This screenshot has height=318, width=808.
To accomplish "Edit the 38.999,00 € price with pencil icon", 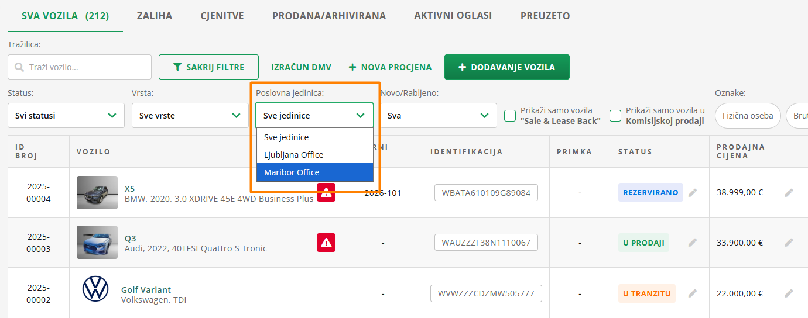I will coord(789,192).
